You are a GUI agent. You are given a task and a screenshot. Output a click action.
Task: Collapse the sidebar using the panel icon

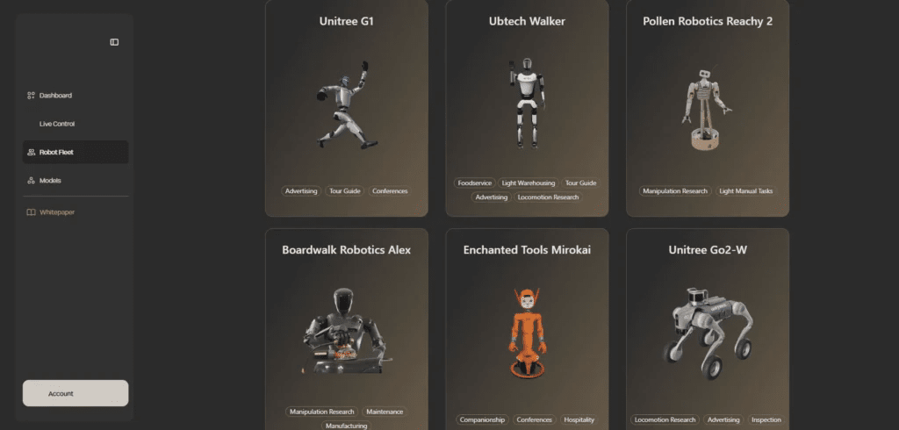point(114,42)
